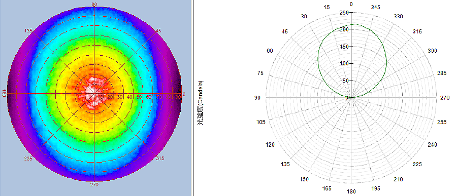The image size is (457, 196).
Task: Click the 255 degree label on polar chart
Action: pyautogui.click(x=442, y=122)
